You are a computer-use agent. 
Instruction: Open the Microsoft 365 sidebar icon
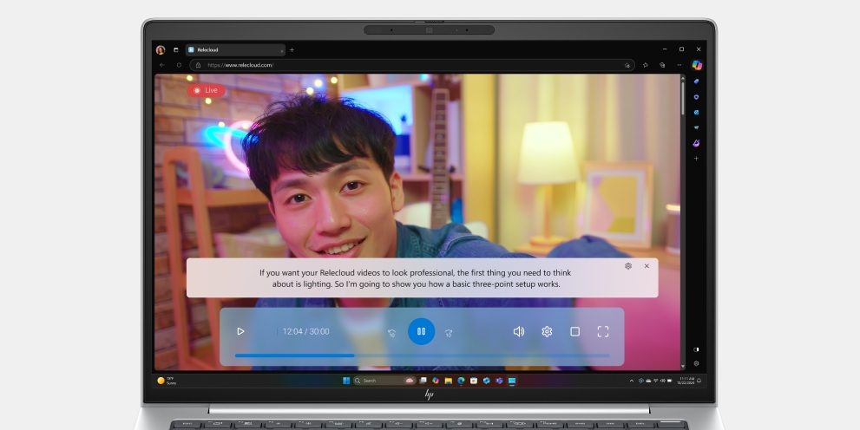click(x=697, y=97)
